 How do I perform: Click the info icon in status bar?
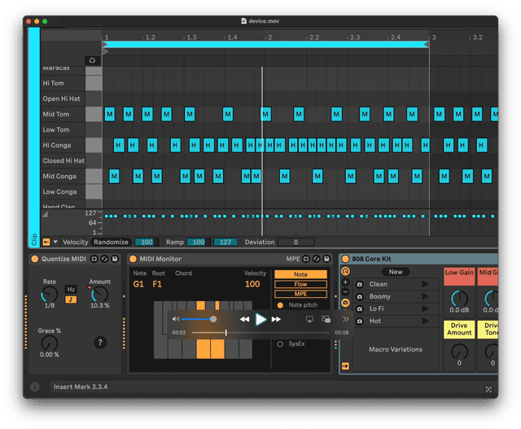[x=34, y=387]
